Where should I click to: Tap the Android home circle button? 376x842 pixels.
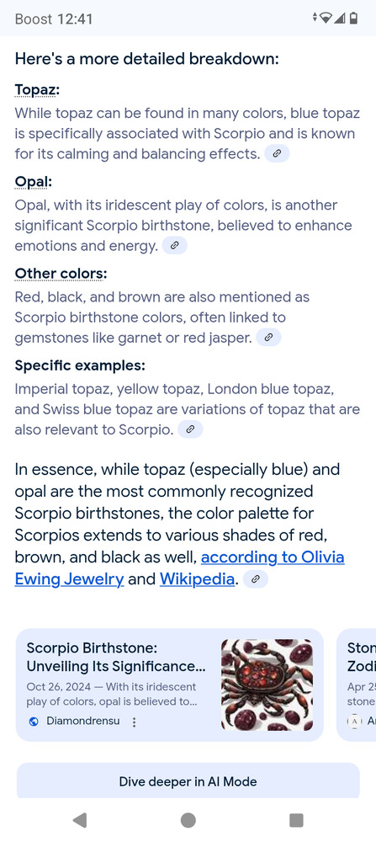click(x=188, y=820)
